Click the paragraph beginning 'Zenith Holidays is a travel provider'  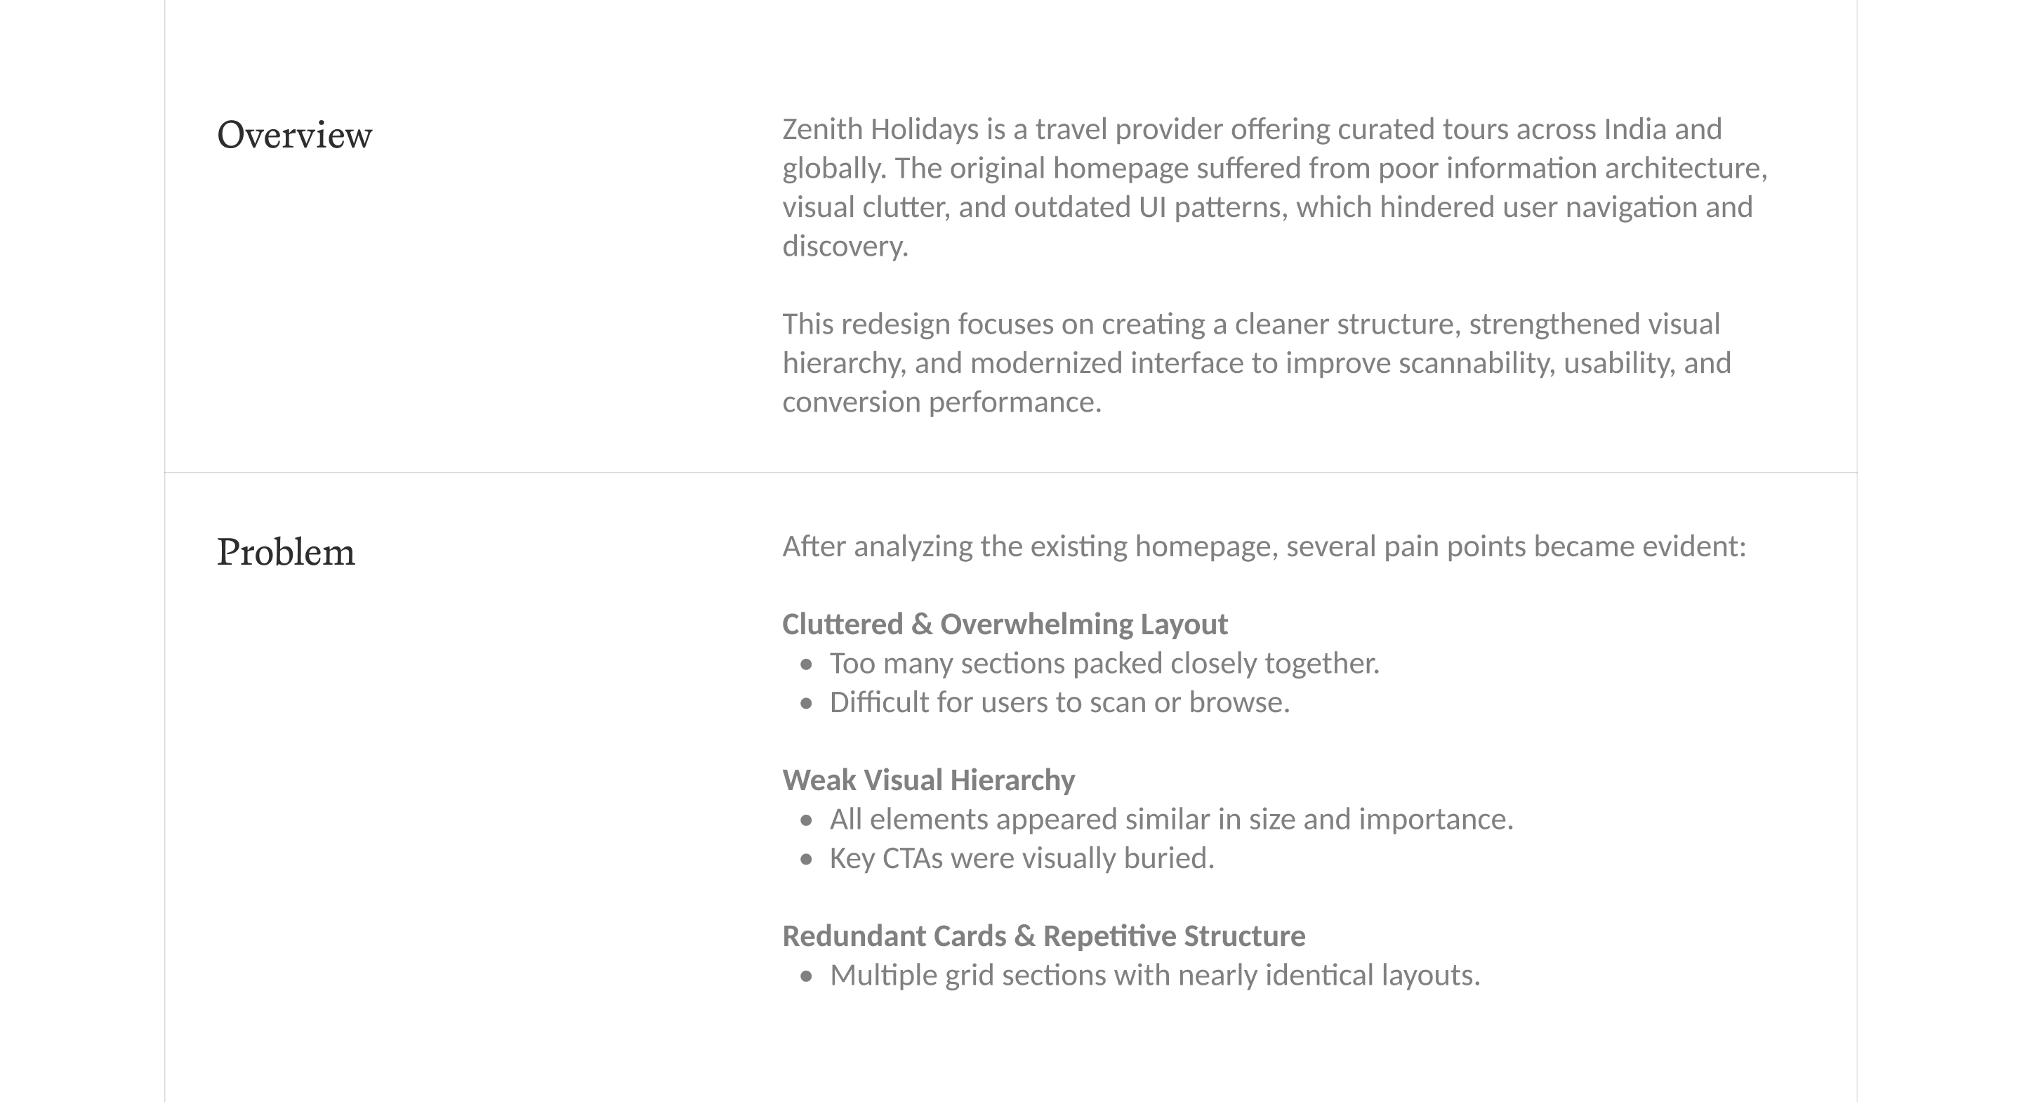pyautogui.click(x=1275, y=188)
